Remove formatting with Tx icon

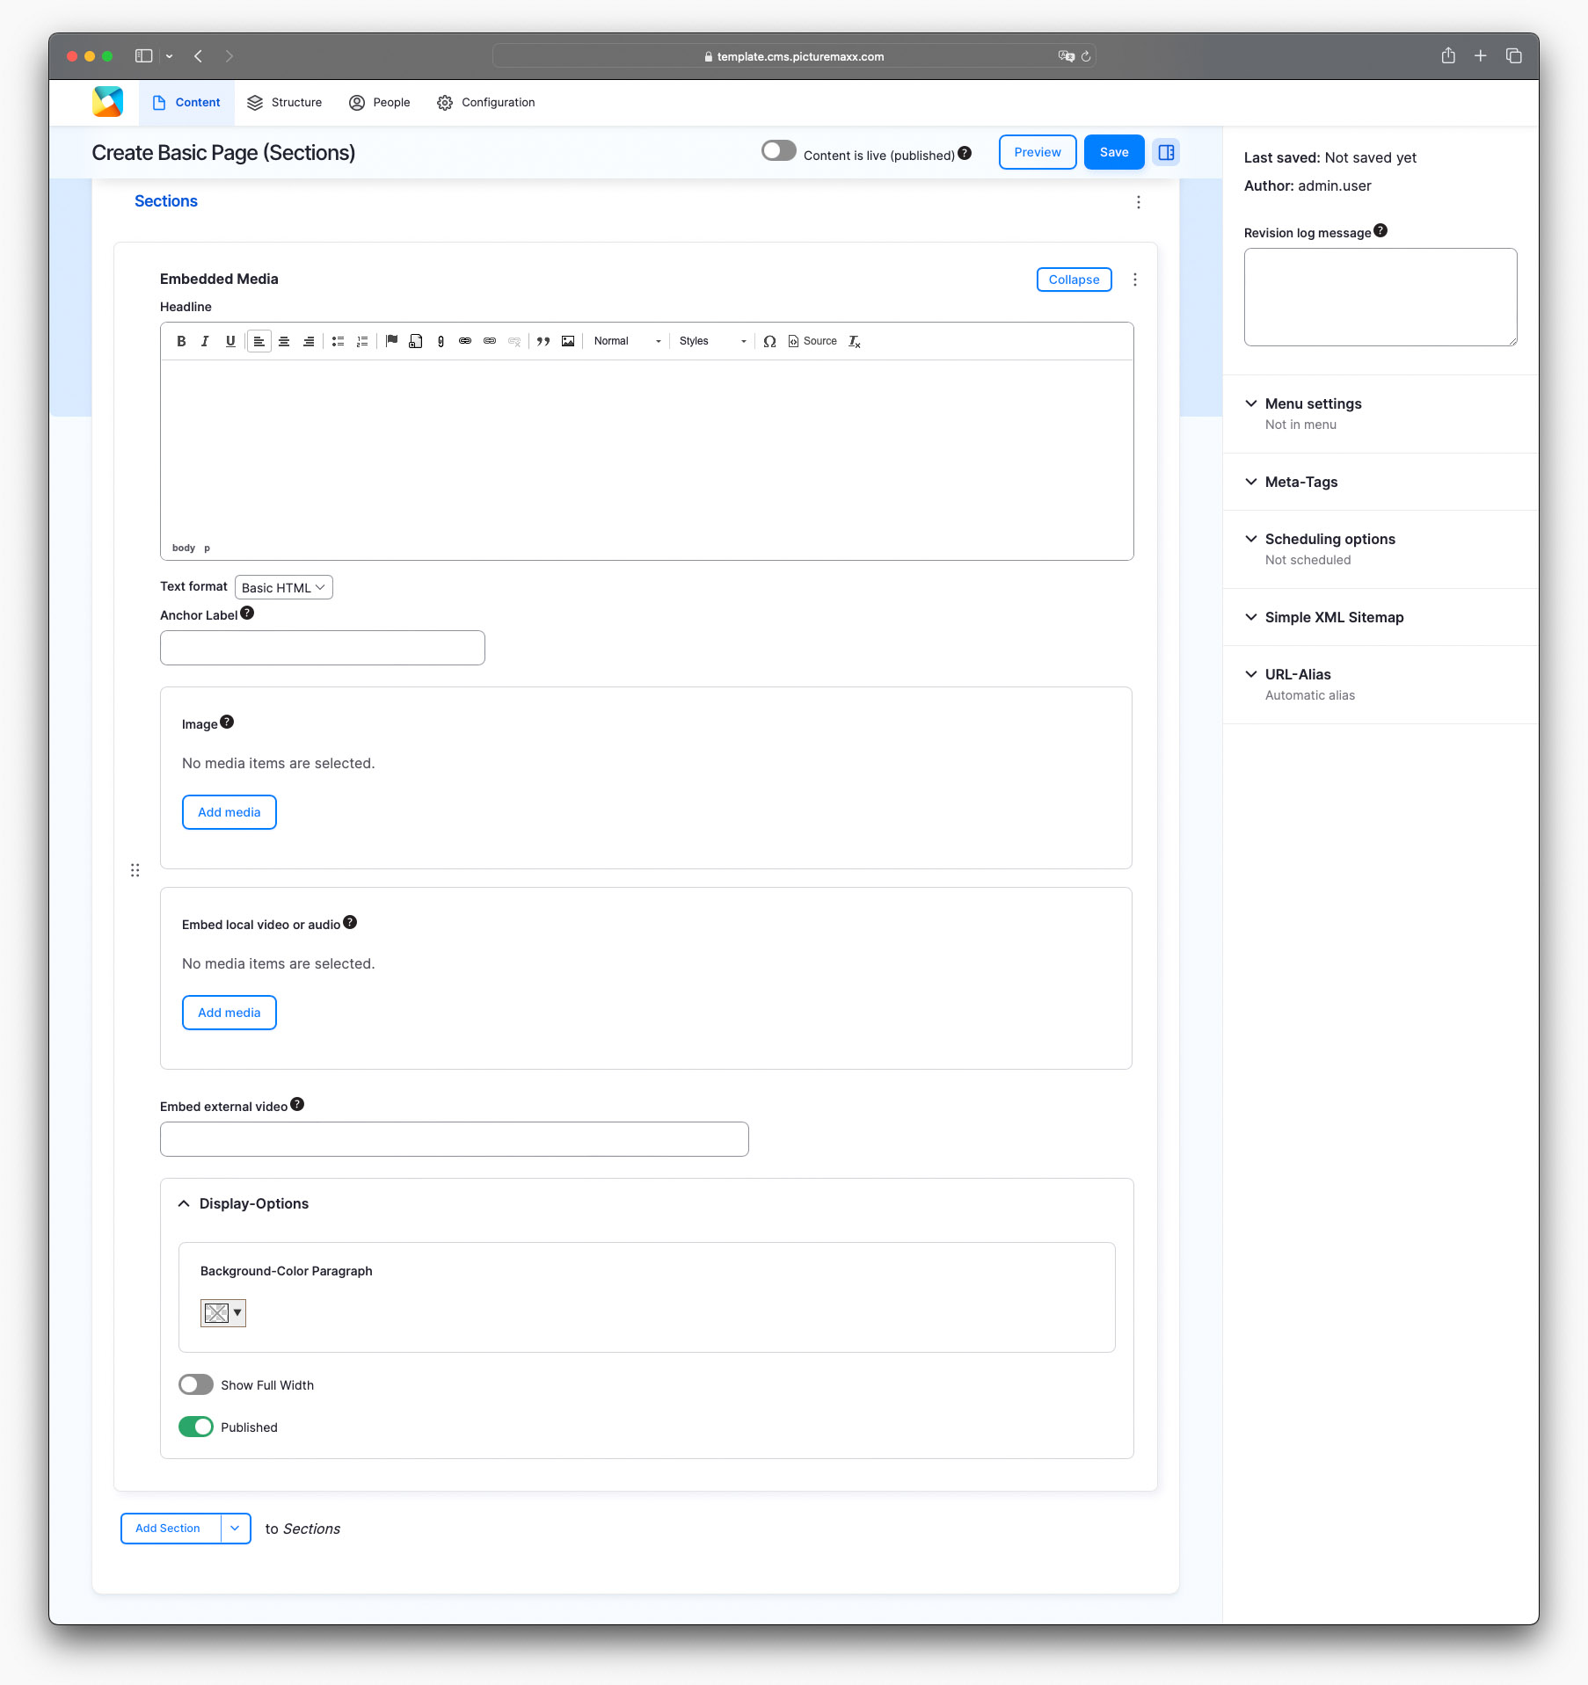pyautogui.click(x=855, y=341)
